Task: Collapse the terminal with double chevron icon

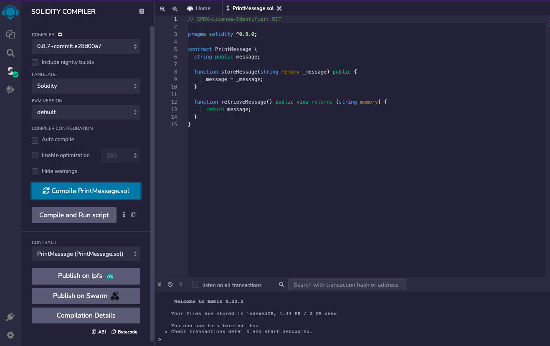Action: pyautogui.click(x=160, y=284)
